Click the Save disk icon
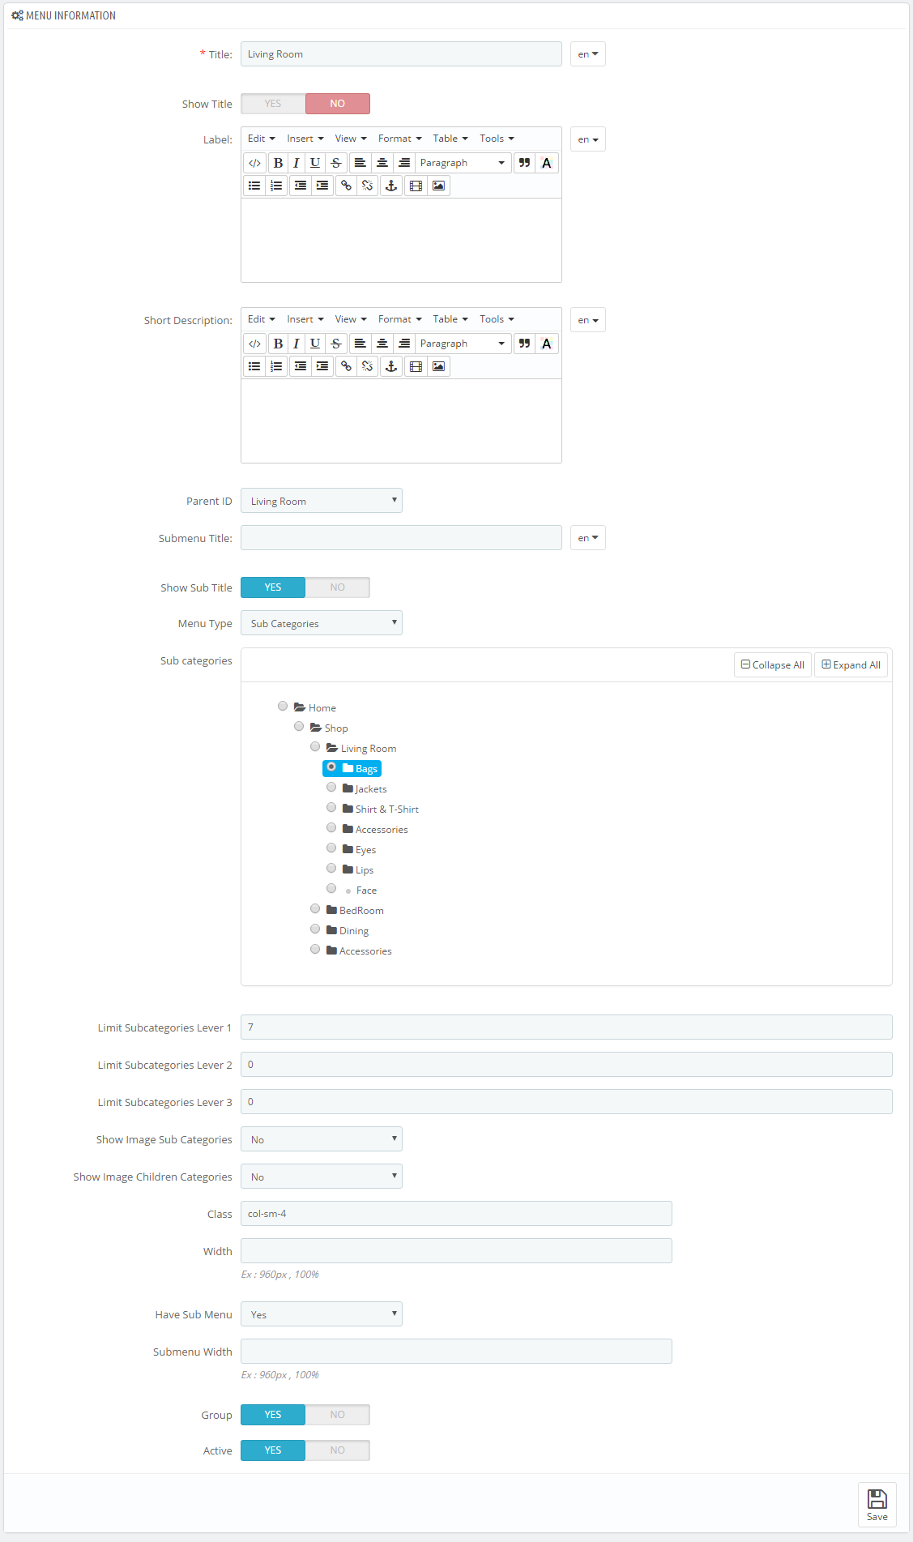Image resolution: width=913 pixels, height=1542 pixels. (877, 1504)
